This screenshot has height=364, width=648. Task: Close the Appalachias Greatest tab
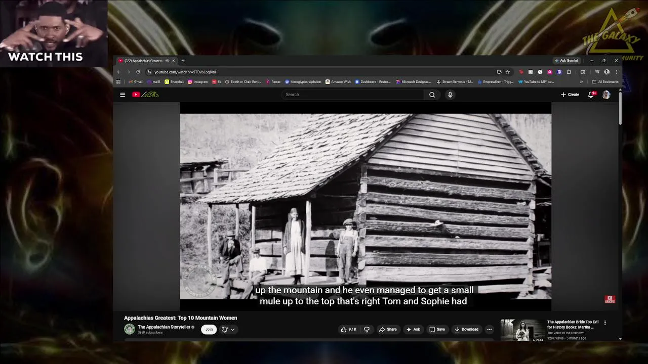pyautogui.click(x=174, y=61)
